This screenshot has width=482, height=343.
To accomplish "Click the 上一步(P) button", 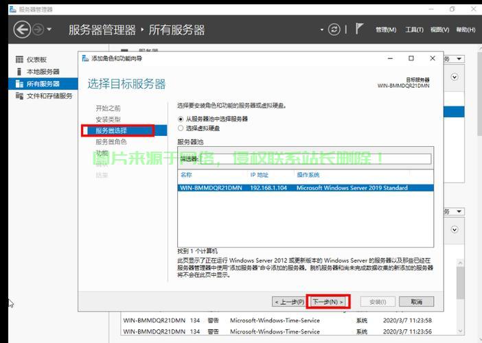I will pyautogui.click(x=289, y=302).
